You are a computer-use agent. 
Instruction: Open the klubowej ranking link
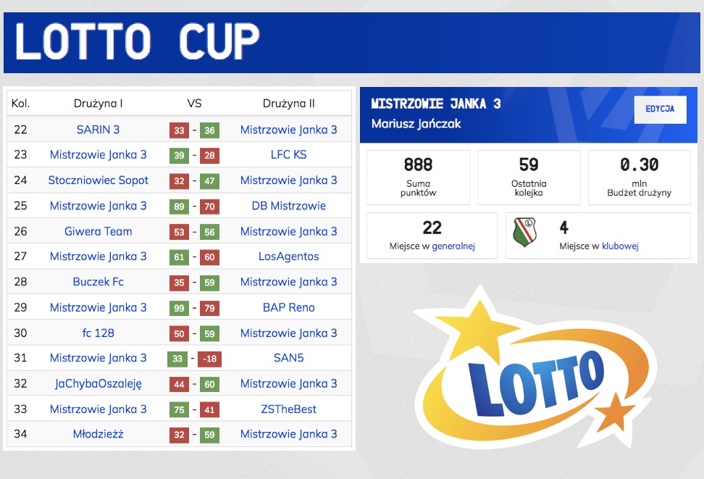(x=620, y=246)
